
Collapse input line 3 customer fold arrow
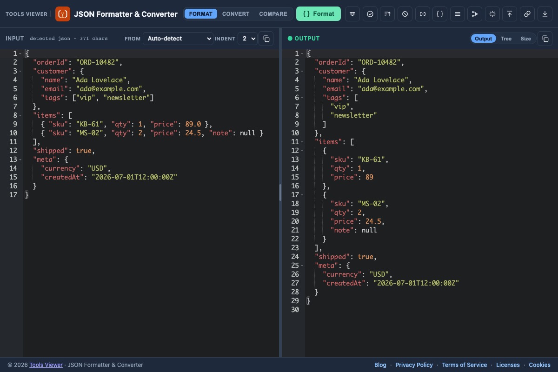pyautogui.click(x=20, y=71)
